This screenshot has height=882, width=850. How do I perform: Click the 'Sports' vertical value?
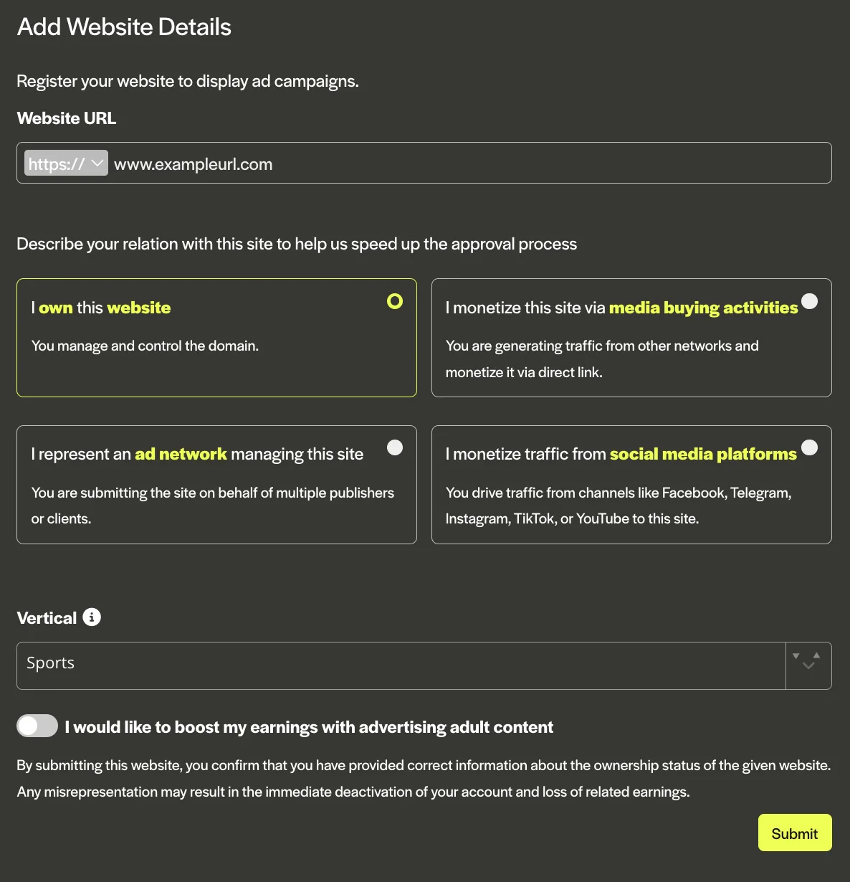click(50, 663)
